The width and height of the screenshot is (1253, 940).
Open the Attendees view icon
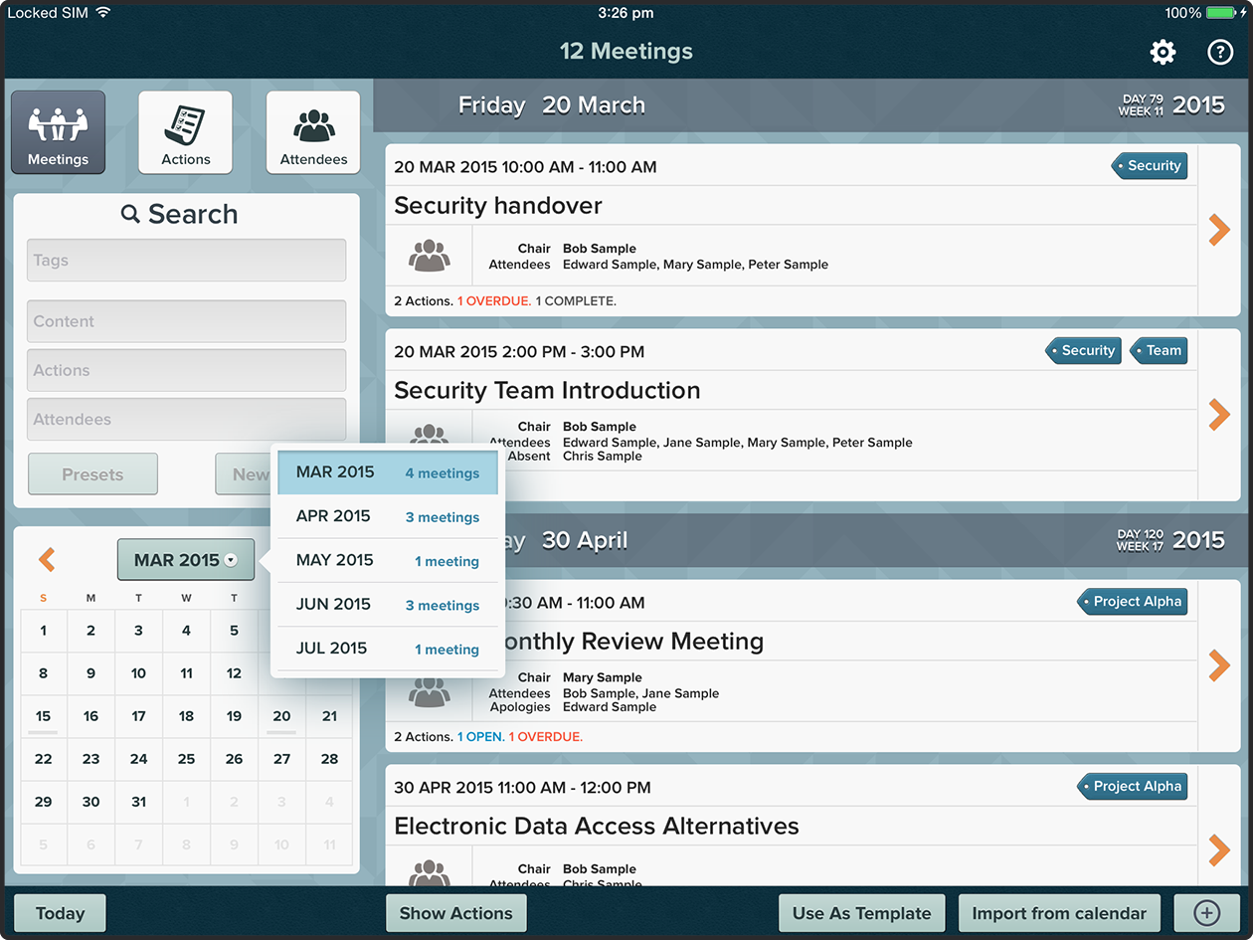tap(313, 132)
